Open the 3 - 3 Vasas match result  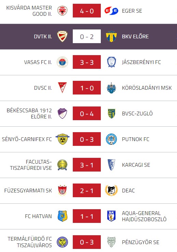coord(87,62)
